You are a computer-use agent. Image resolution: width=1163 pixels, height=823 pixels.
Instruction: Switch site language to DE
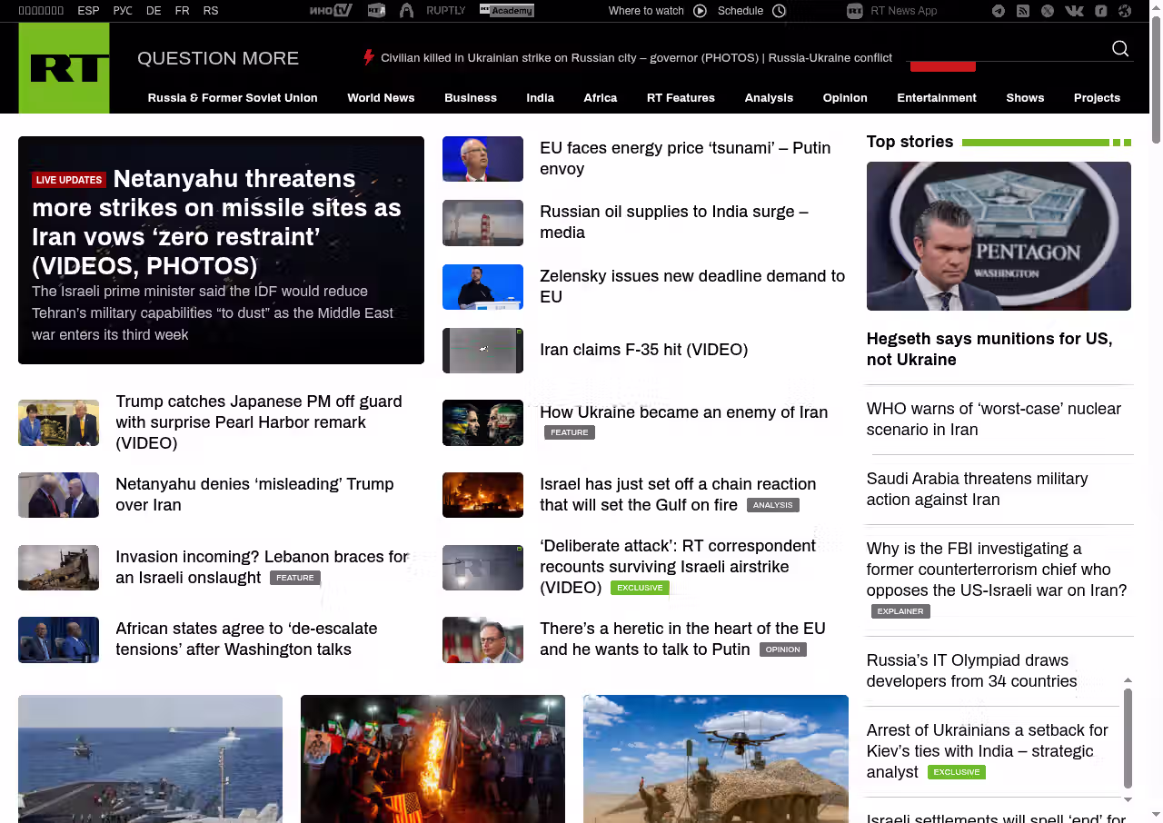(x=154, y=11)
